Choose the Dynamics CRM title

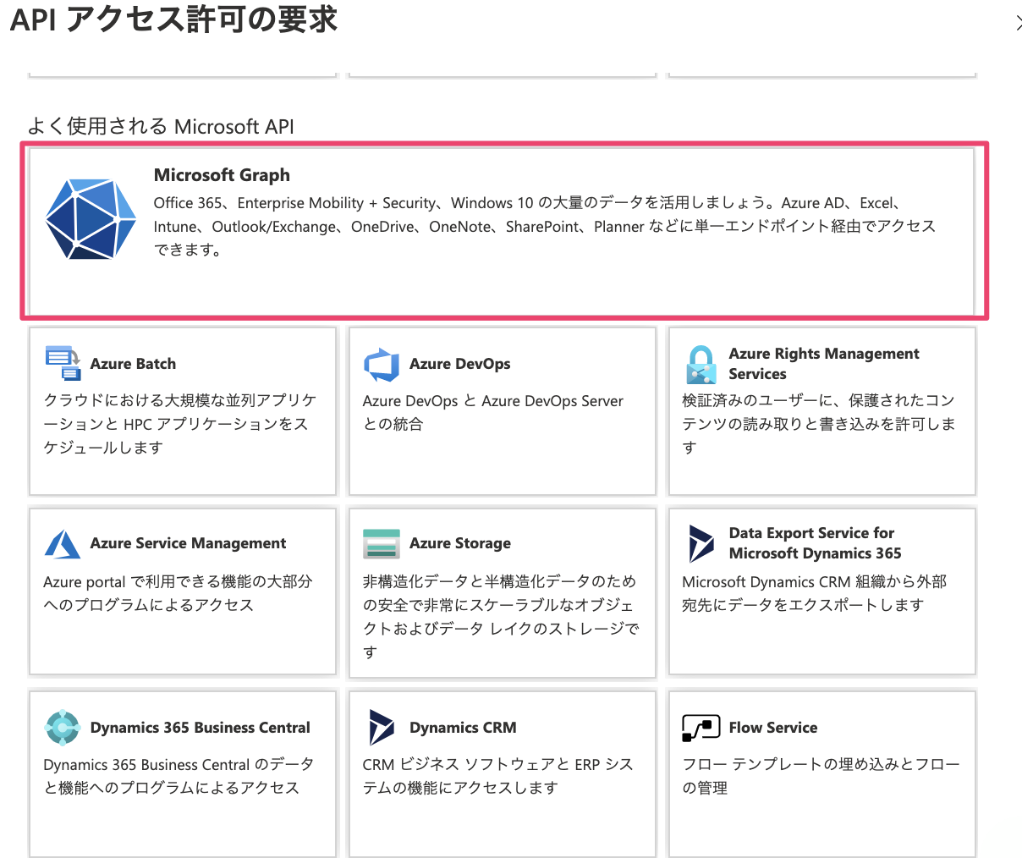tap(463, 728)
